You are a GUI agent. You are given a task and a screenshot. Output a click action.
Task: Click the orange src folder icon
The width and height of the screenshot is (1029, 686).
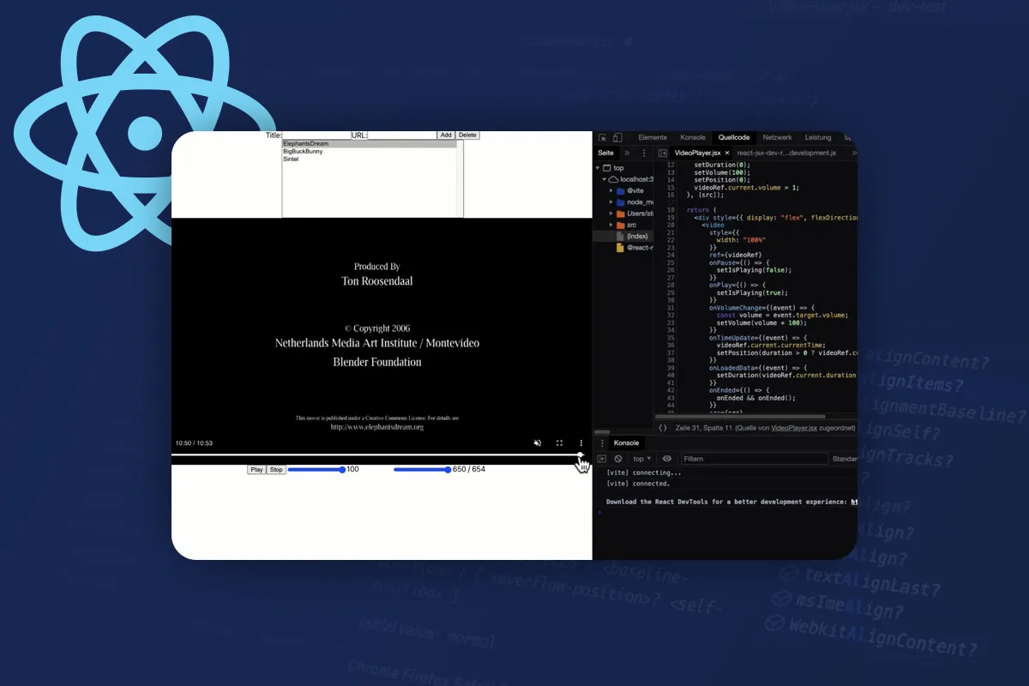620,225
